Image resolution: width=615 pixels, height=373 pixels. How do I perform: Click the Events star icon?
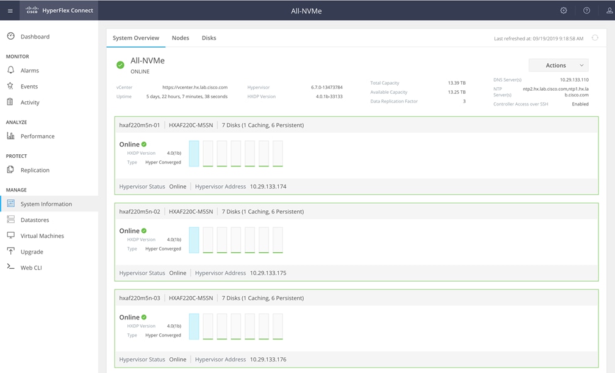(x=10, y=86)
